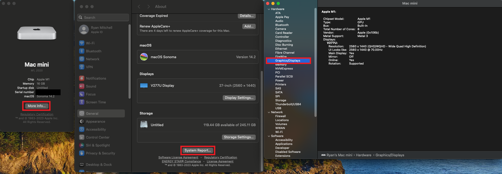This screenshot has height=174, width=502.
Task: Click 119.44 GB available storage text
Action: click(x=229, y=125)
